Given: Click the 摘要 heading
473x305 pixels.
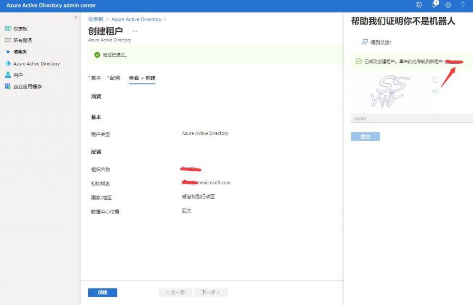Looking at the screenshot, I should tap(96, 96).
